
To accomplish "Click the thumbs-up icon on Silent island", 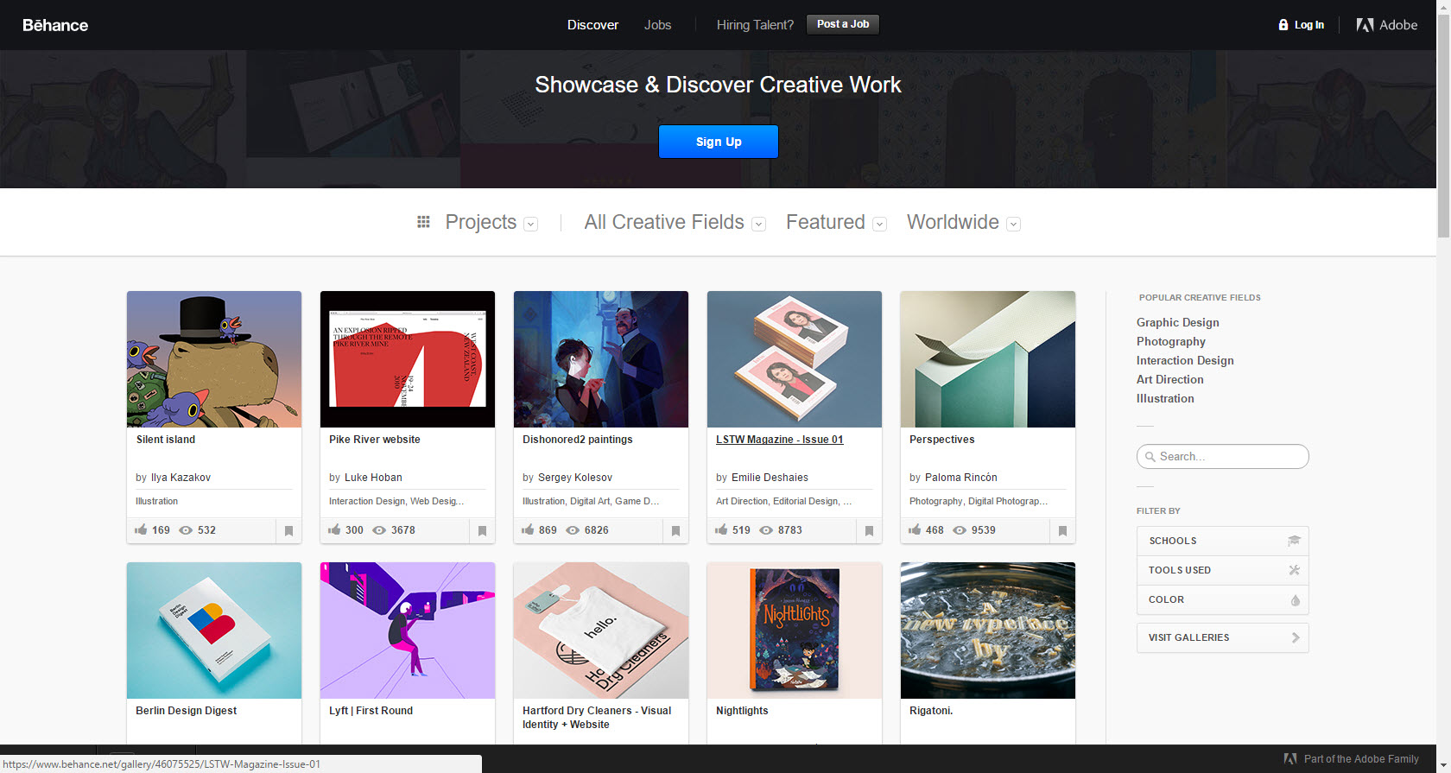I will pos(141,529).
